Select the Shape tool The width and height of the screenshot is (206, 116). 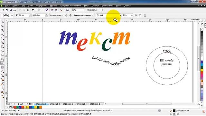(2, 26)
